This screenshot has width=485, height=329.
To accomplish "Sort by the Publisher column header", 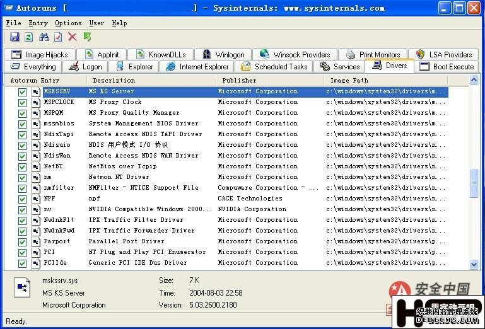I will click(x=270, y=81).
